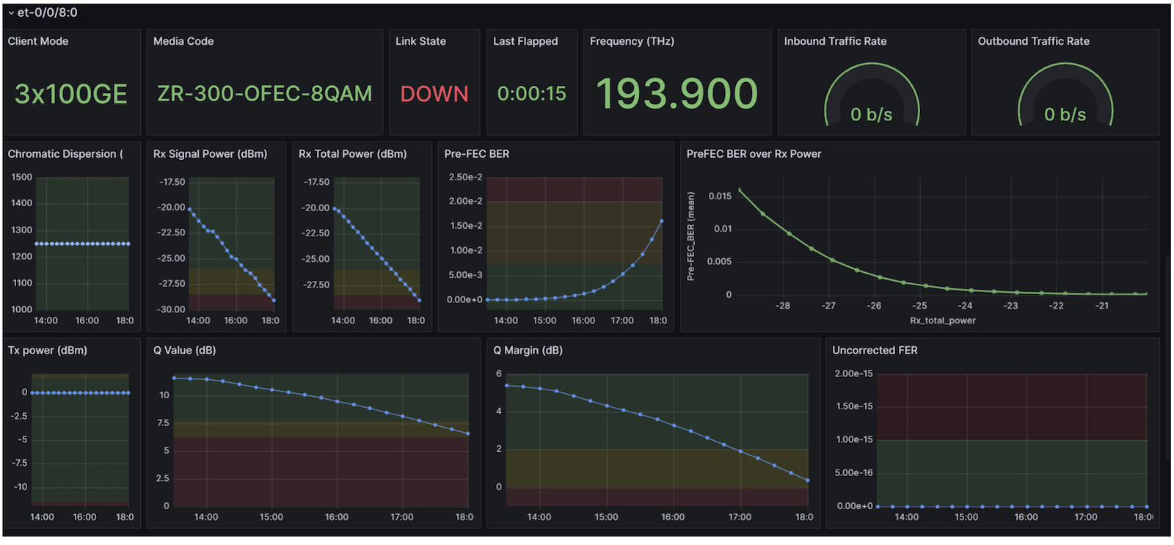Click the DOWN link state value

434,94
